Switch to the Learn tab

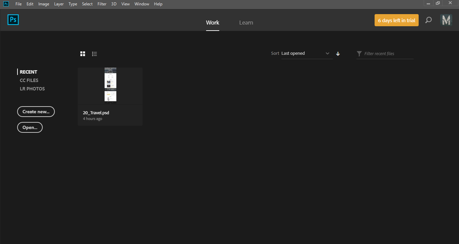click(x=246, y=23)
